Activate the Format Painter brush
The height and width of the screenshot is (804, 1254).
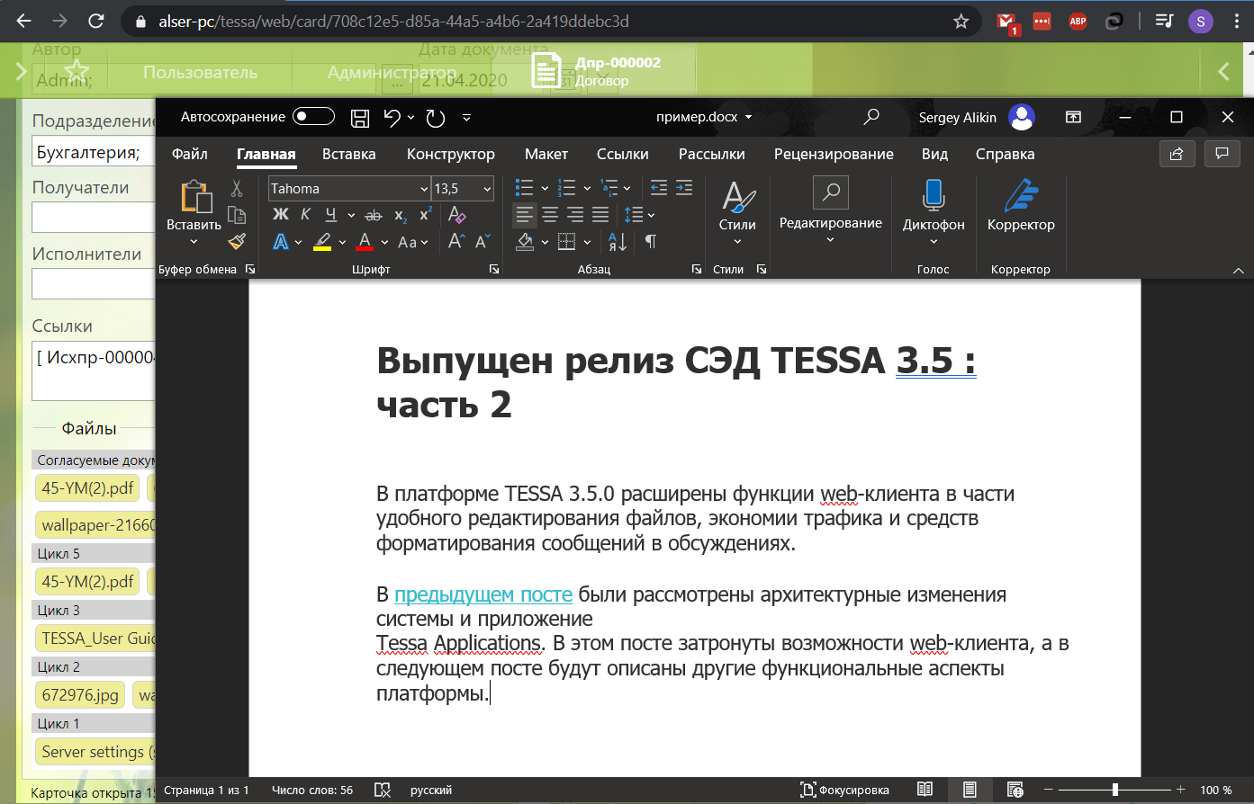(x=237, y=241)
